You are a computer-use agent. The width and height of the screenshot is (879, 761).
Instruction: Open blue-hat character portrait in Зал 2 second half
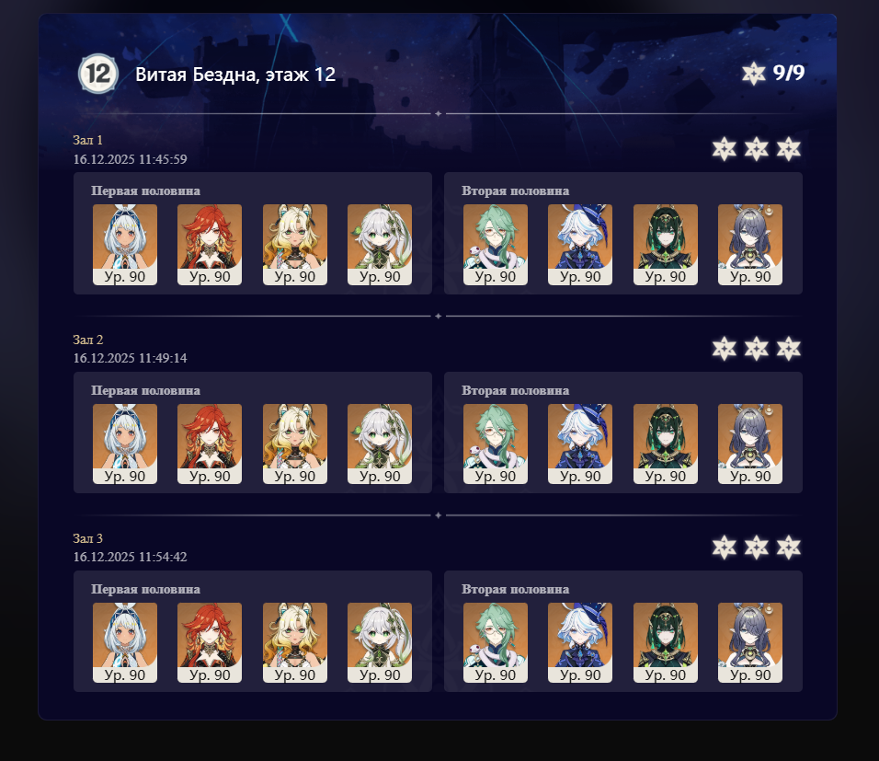click(x=580, y=444)
